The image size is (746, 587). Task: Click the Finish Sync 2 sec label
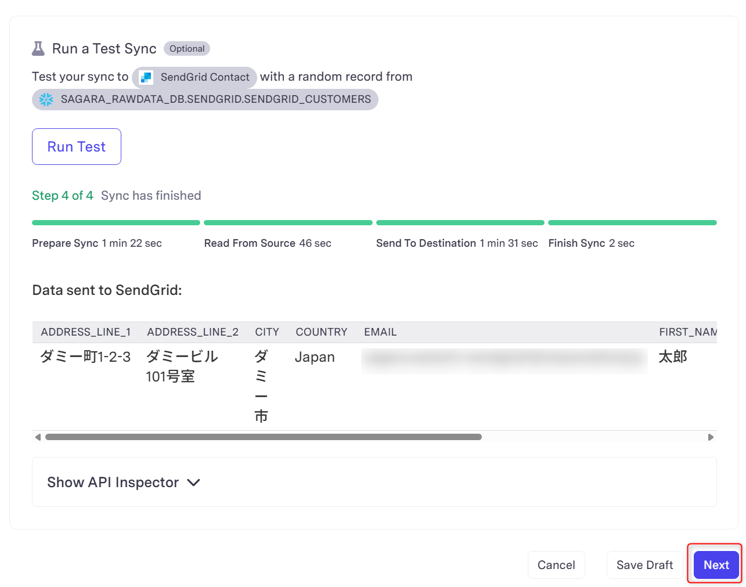[x=592, y=243]
